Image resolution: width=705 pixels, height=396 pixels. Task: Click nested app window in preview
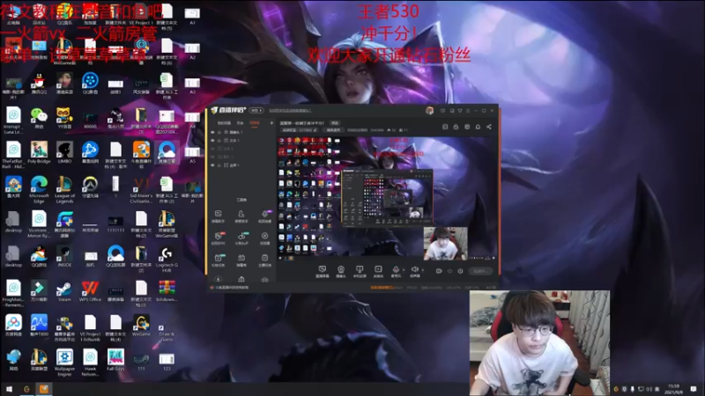click(387, 197)
